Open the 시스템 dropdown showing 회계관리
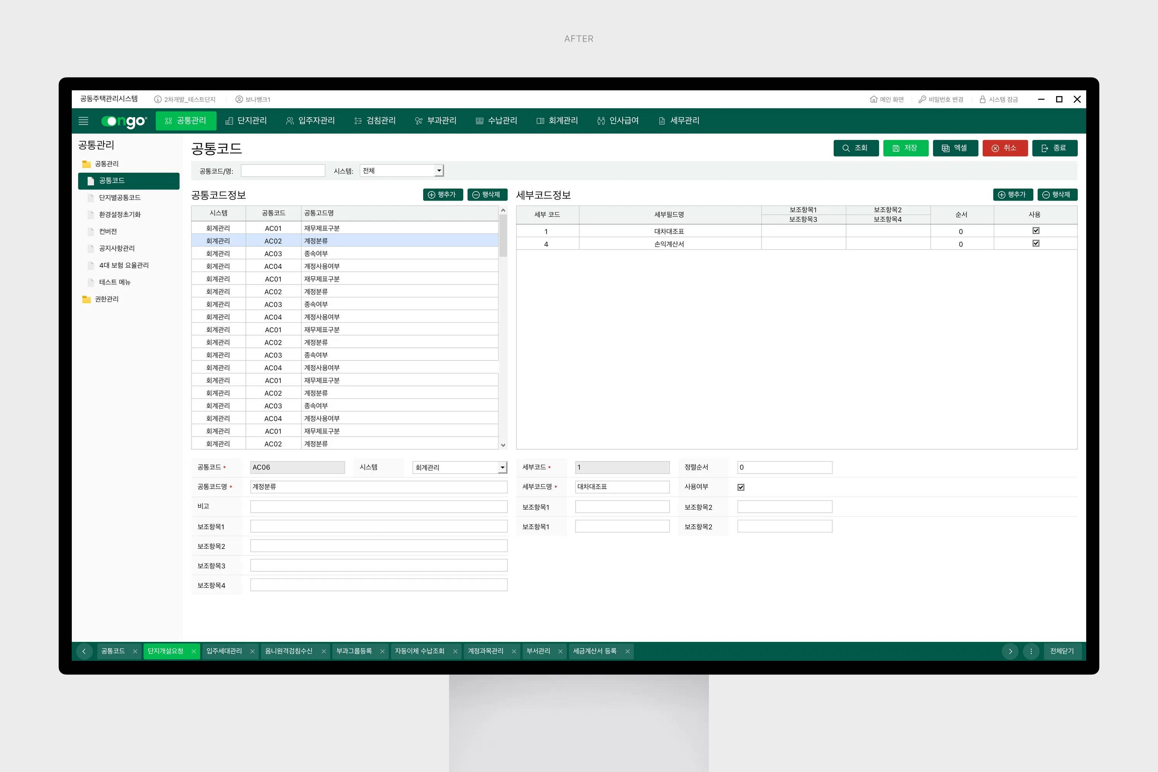The height and width of the screenshot is (772, 1158). click(502, 468)
